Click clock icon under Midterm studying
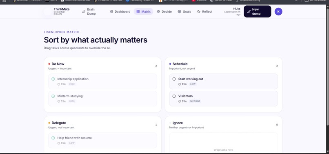Image resolution: width=329 pixels, height=154 pixels. [x=59, y=101]
